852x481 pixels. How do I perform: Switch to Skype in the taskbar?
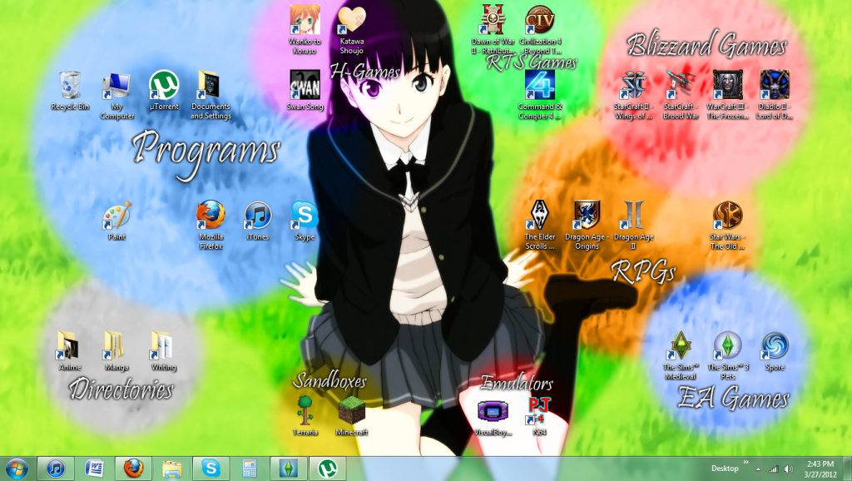coord(211,469)
